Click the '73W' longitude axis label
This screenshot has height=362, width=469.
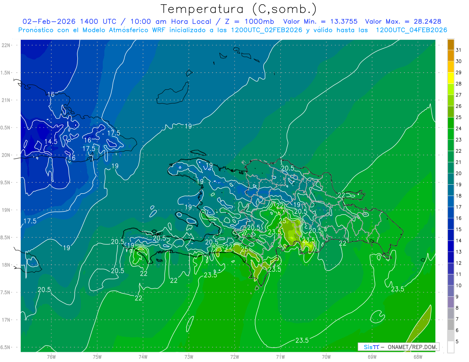pos(188,357)
